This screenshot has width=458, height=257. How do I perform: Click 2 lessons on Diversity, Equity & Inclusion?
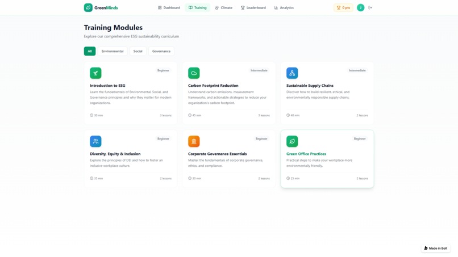pos(165,178)
